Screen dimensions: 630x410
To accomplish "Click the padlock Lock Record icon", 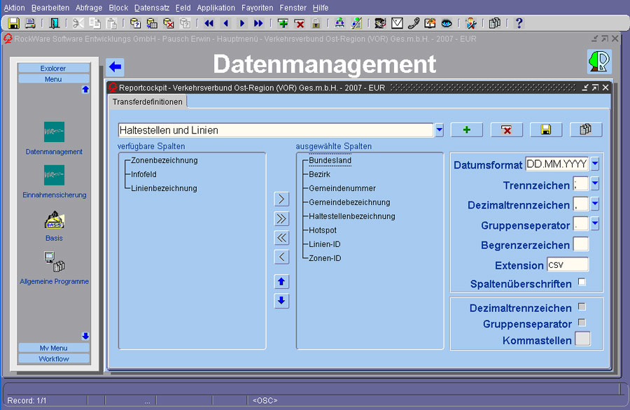I will pos(316,23).
